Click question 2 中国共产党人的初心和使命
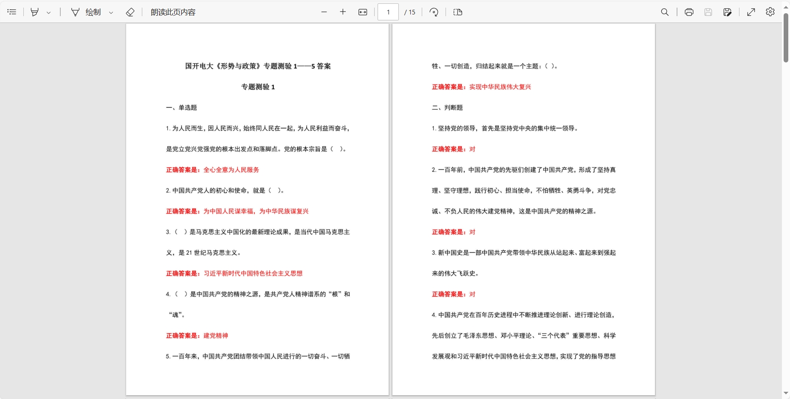Screen dimensions: 790x399 point(225,190)
